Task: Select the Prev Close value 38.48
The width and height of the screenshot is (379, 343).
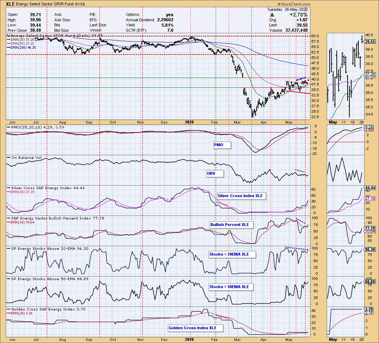Action: tap(36, 30)
